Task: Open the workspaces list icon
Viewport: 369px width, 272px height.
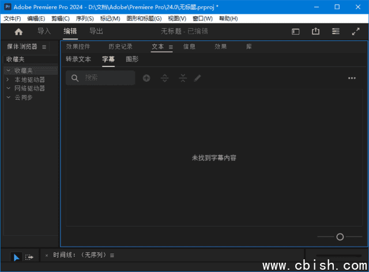Action: (336, 31)
